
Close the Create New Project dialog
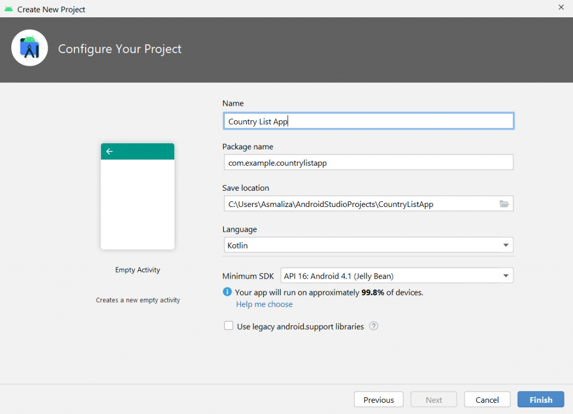tap(561, 7)
